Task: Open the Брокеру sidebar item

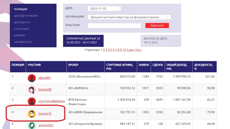Action: tap(20, 36)
